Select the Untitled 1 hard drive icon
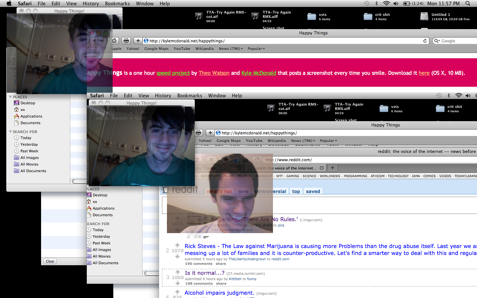Viewport: 477px width, 298px height. coord(424,17)
